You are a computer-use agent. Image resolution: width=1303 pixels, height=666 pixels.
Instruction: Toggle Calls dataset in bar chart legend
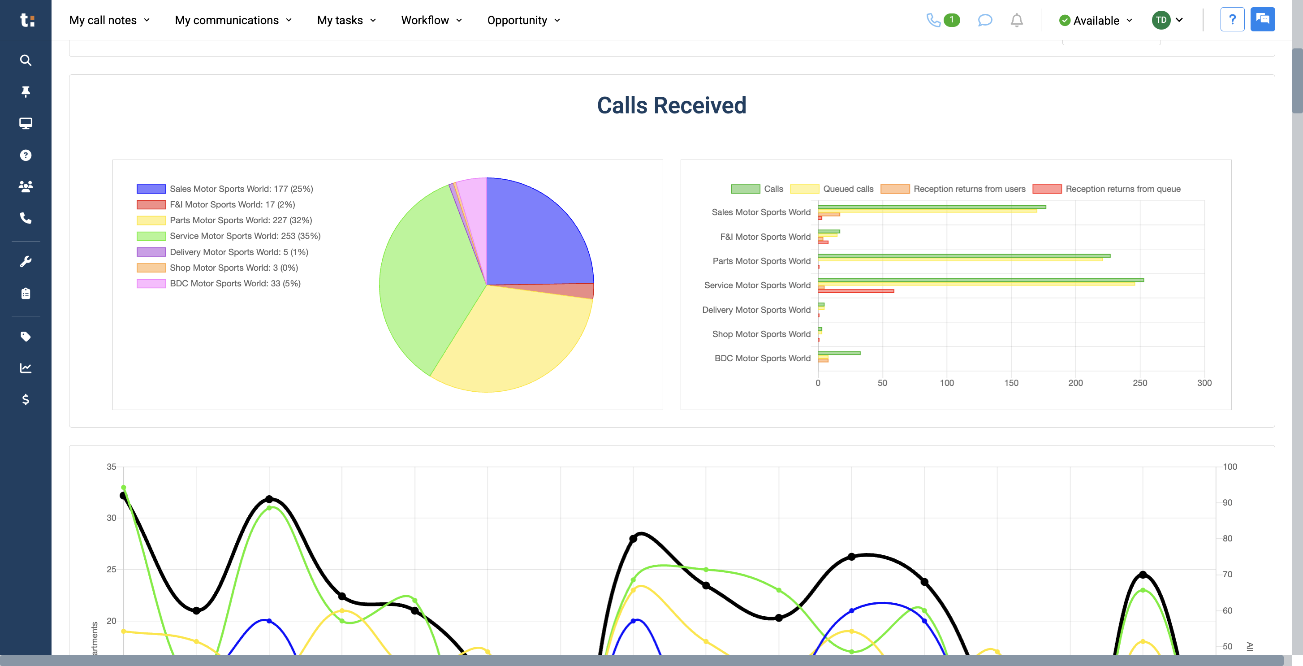point(745,189)
